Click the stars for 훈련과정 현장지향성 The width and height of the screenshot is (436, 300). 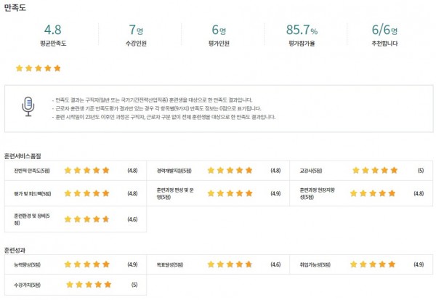tap(373, 193)
